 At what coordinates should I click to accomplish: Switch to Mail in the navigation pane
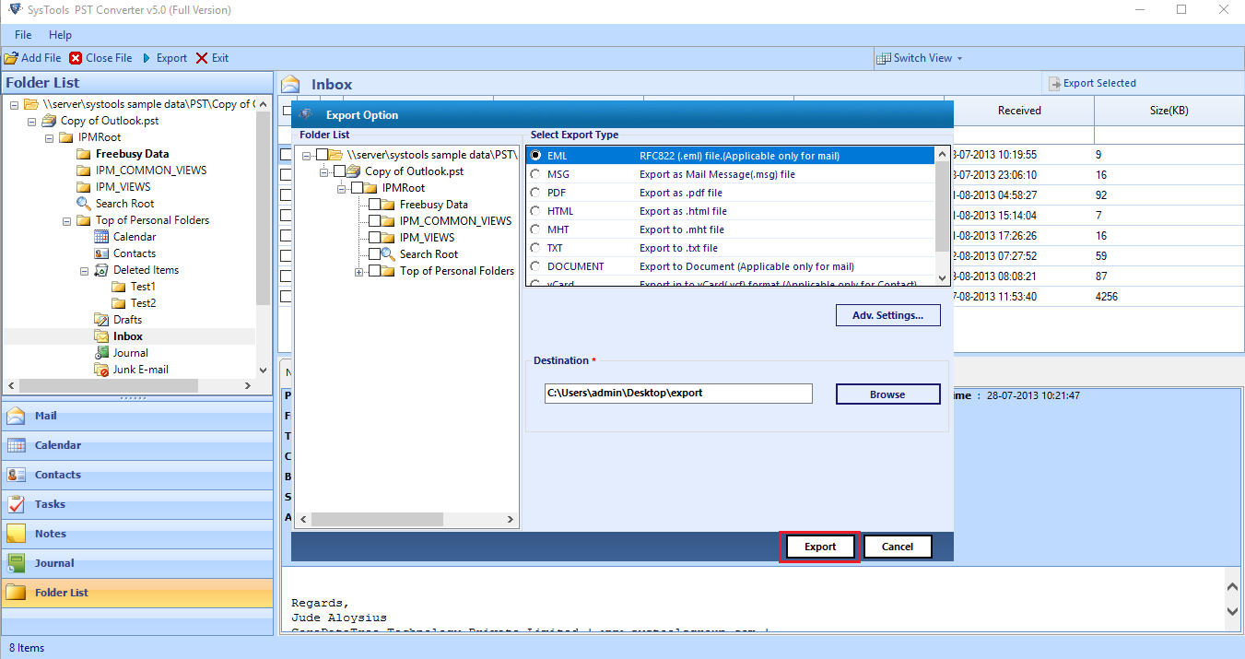[137, 416]
